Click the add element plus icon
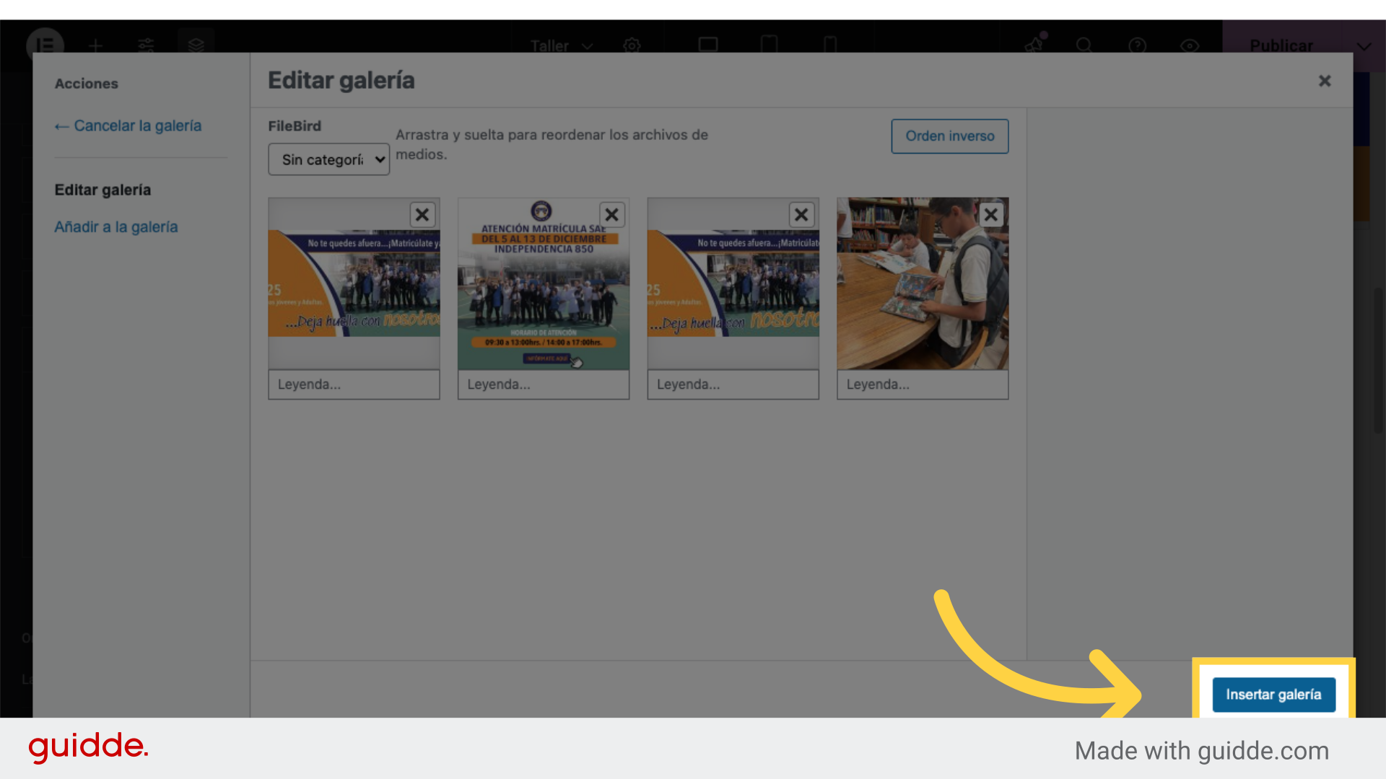This screenshot has height=779, width=1386. tap(95, 45)
